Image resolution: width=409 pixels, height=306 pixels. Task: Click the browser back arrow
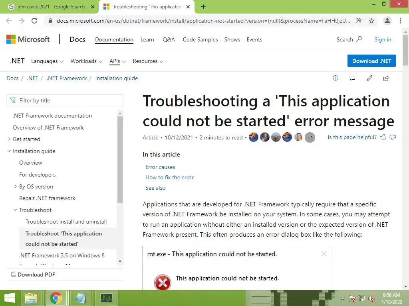click(x=9, y=21)
